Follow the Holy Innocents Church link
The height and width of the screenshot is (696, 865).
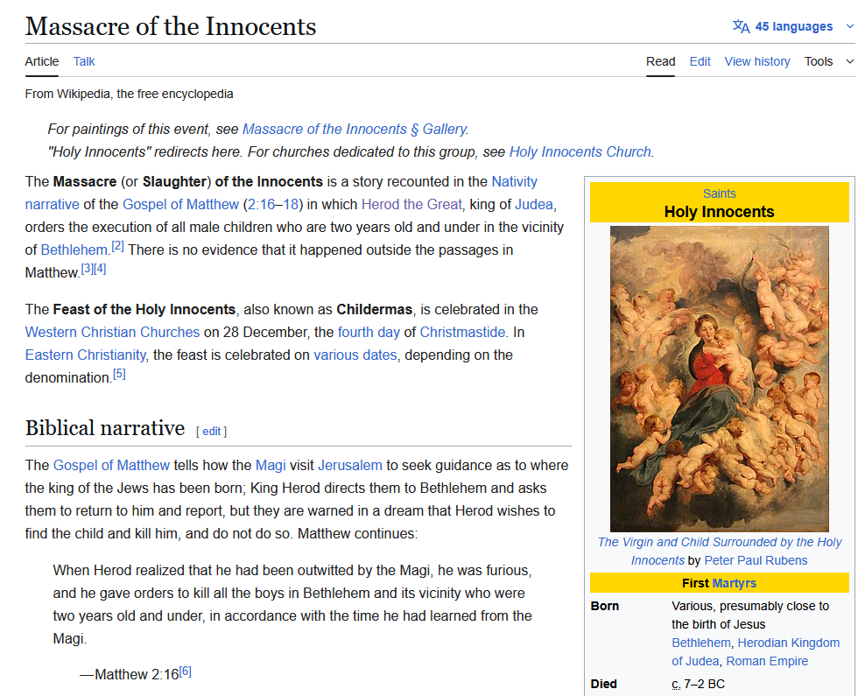pyautogui.click(x=580, y=151)
